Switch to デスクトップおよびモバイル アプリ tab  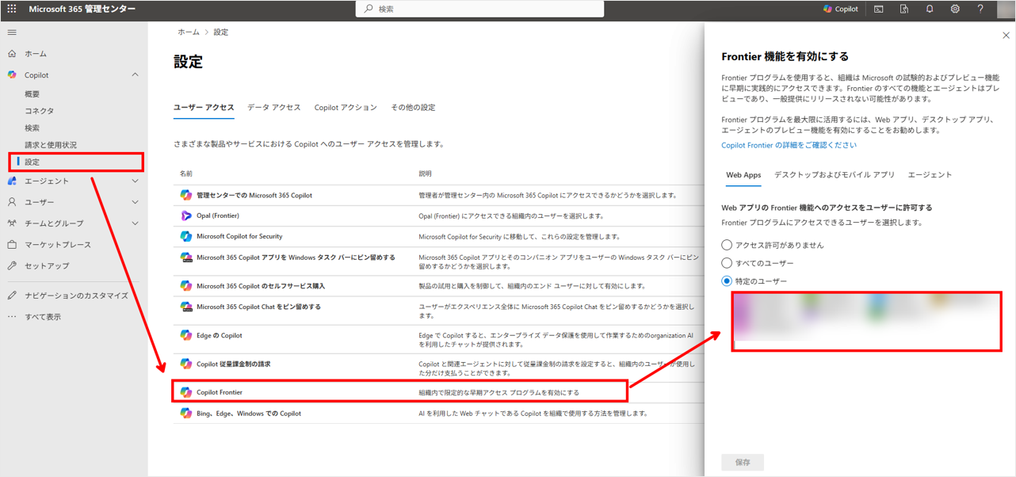[834, 175]
